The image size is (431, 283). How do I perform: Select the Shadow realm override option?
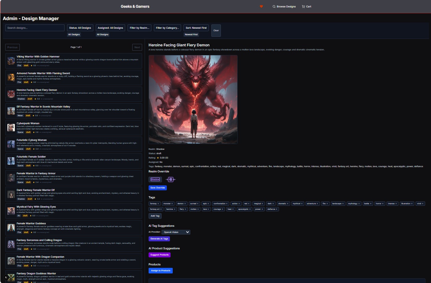coord(155,180)
